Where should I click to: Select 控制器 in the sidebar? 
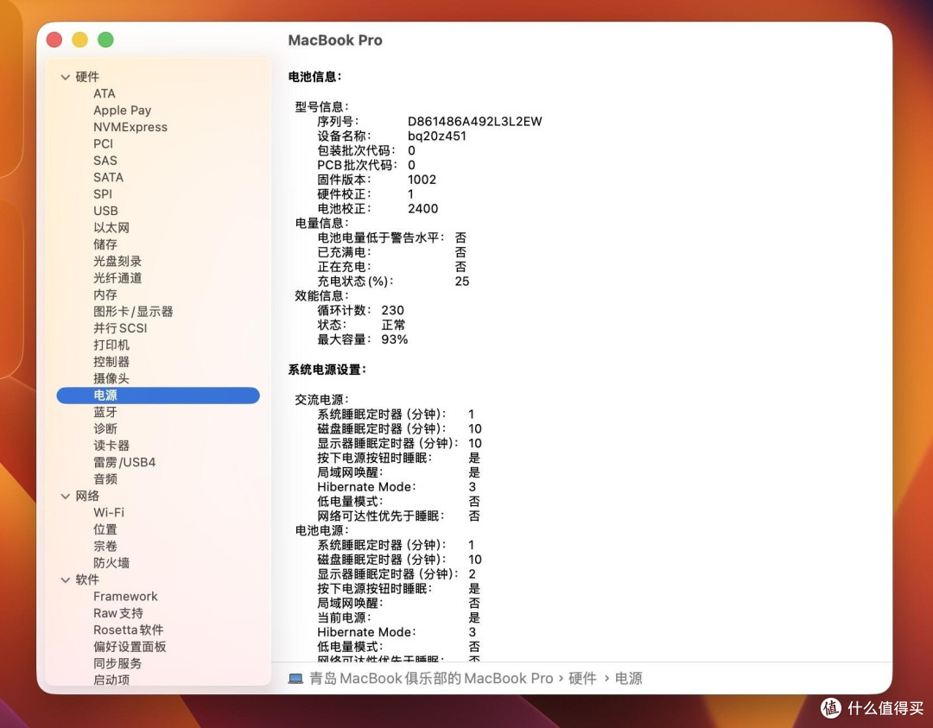tap(111, 362)
